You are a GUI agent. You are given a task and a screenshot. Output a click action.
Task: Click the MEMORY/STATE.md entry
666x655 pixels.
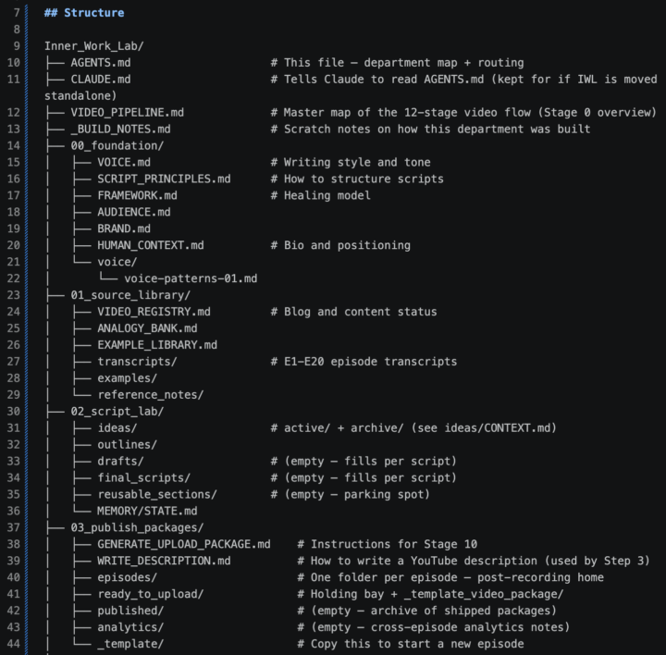coord(147,511)
